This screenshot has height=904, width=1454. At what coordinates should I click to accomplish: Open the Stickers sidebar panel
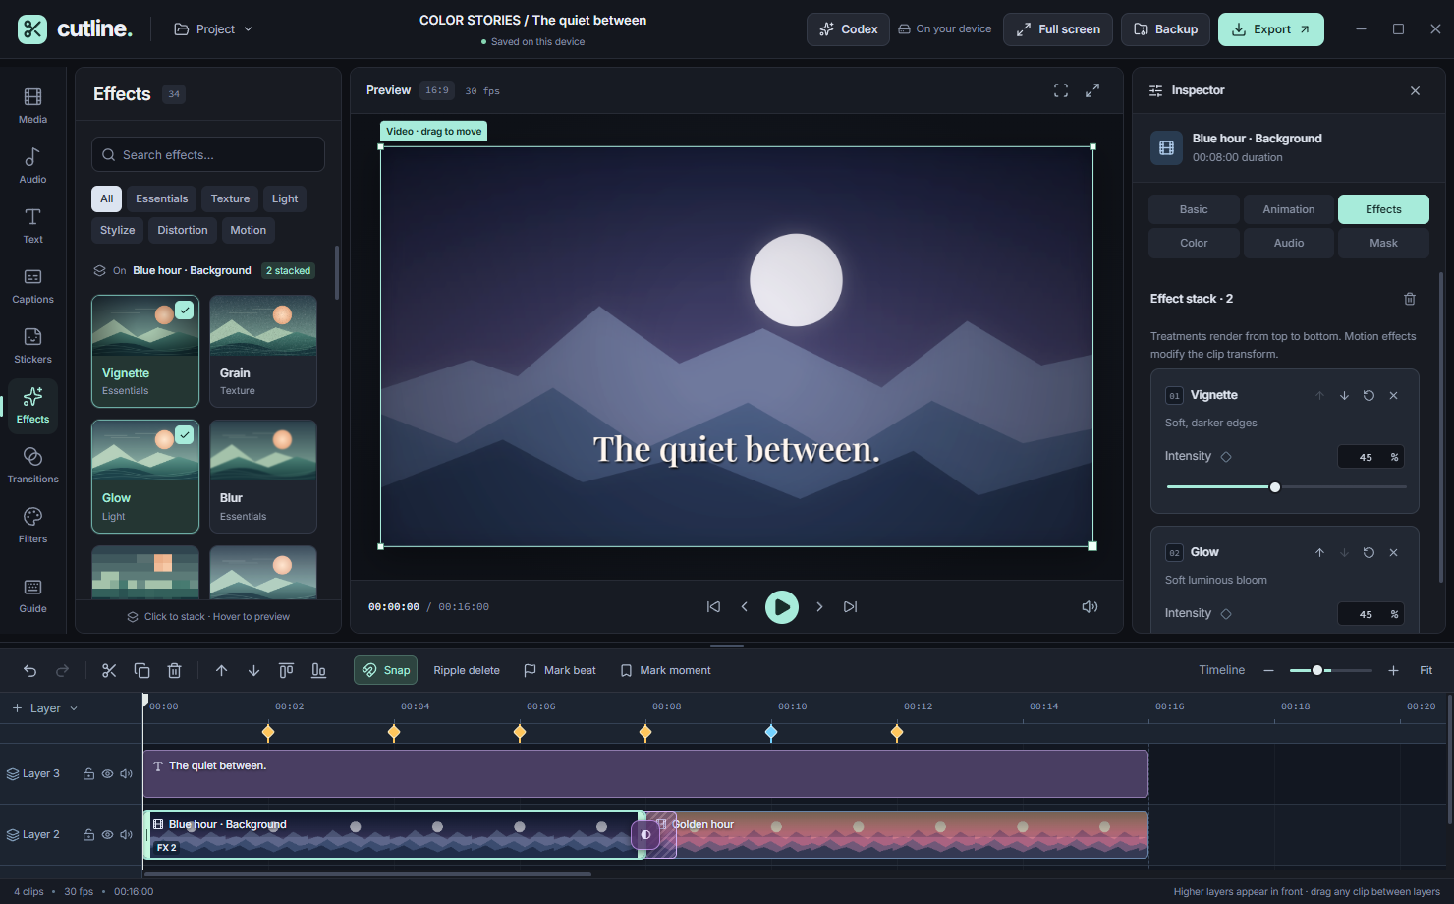pyautogui.click(x=32, y=346)
